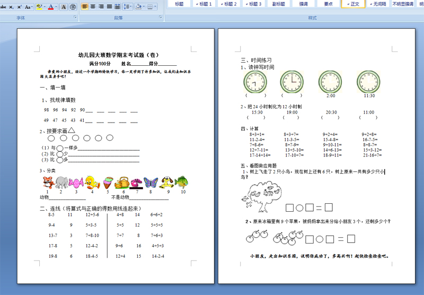Apply the 强调 style
424x295 pixels.
pyautogui.click(x=303, y=4)
